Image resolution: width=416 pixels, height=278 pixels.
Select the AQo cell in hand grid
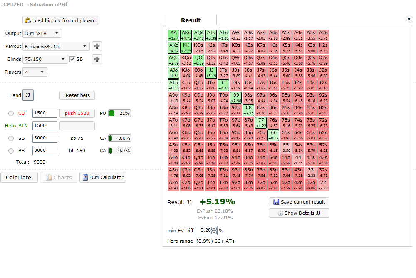(173, 60)
